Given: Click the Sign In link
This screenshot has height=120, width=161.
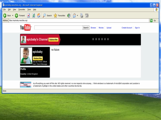Looking at the screenshot, I should point(137,28).
